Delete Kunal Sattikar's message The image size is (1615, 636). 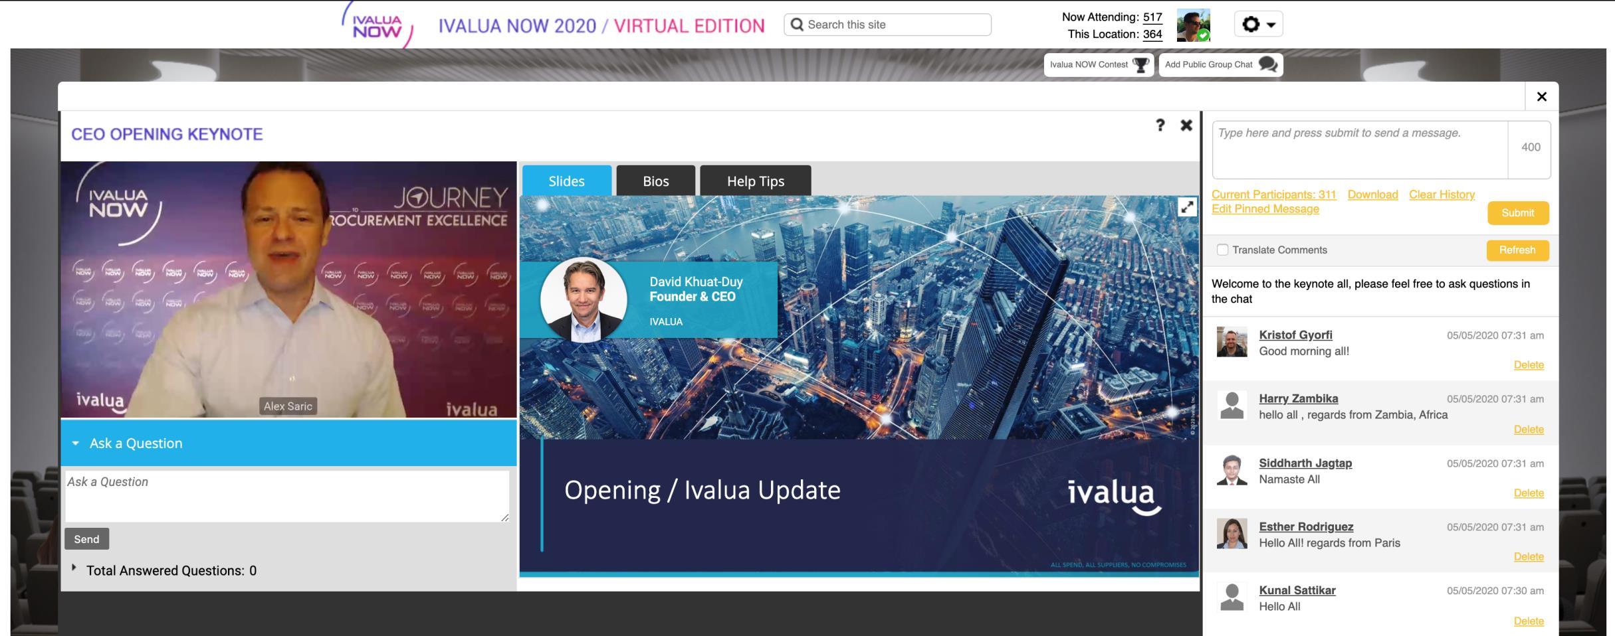[1529, 621]
